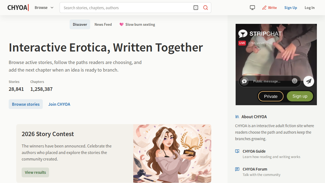The image size is (325, 183).
Task: Click the emoji smiley icon
Action: tap(295, 81)
